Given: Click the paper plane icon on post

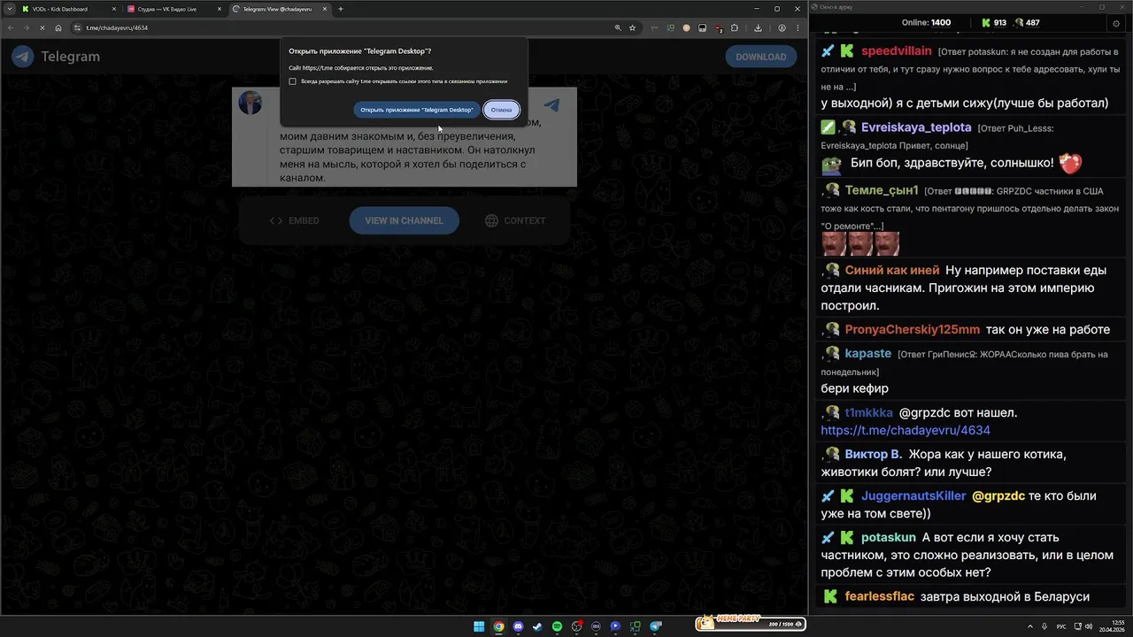Looking at the screenshot, I should [x=551, y=105].
